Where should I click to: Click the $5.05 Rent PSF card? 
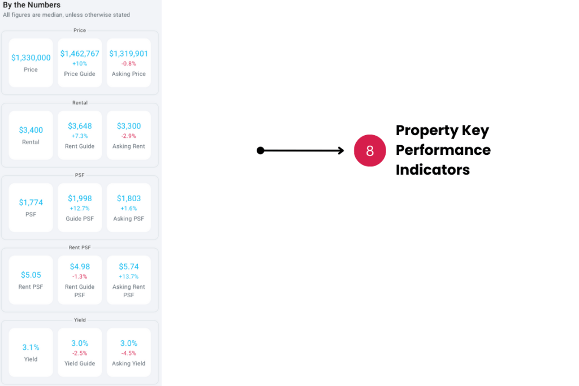31,280
